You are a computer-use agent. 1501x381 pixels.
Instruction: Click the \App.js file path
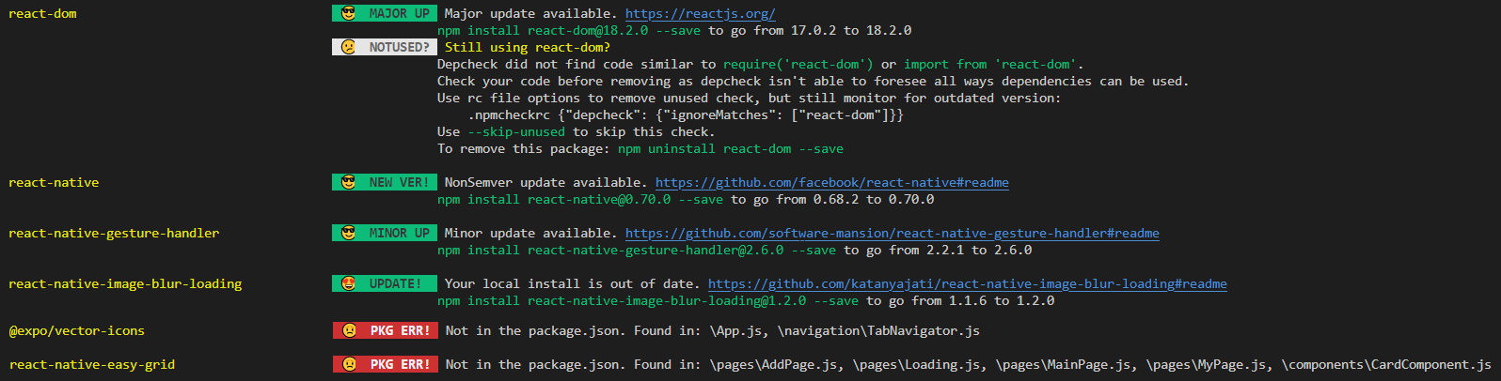[738, 331]
